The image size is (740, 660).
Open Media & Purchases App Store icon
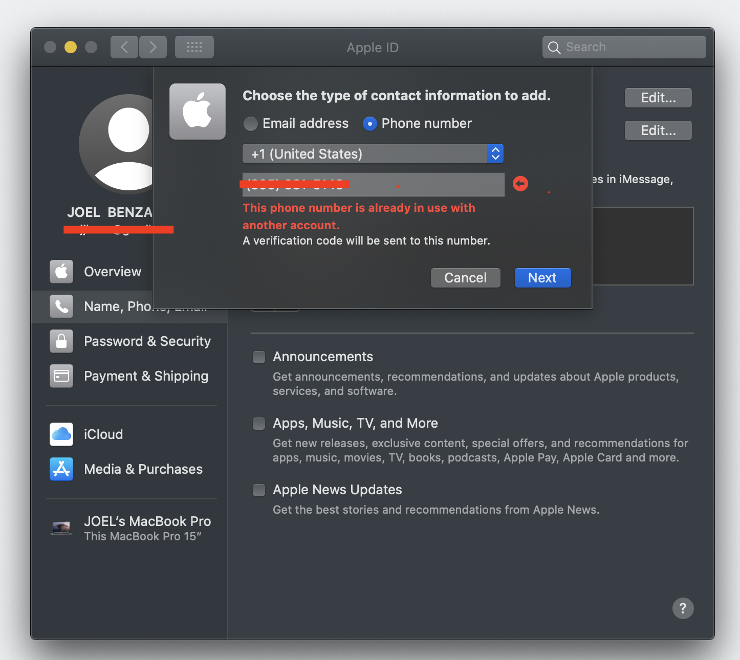click(x=61, y=469)
